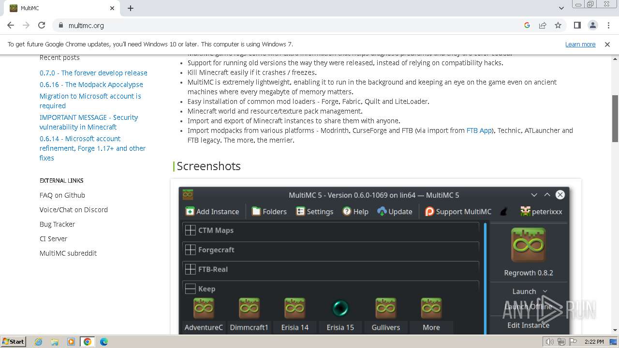Follow the FTB App link
The image size is (619, 348).
point(479,130)
